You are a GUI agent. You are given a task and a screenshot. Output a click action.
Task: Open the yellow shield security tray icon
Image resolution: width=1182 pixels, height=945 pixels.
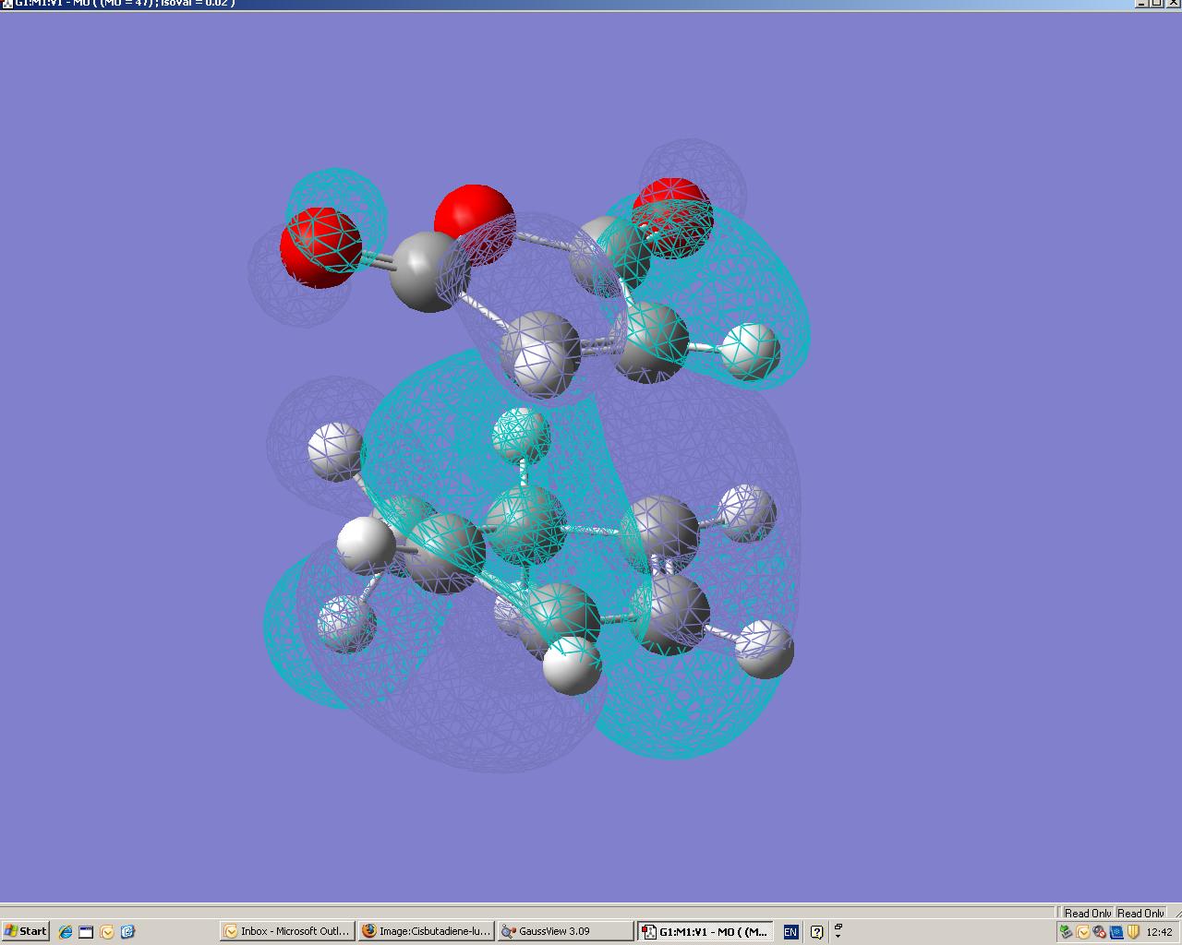click(1133, 932)
